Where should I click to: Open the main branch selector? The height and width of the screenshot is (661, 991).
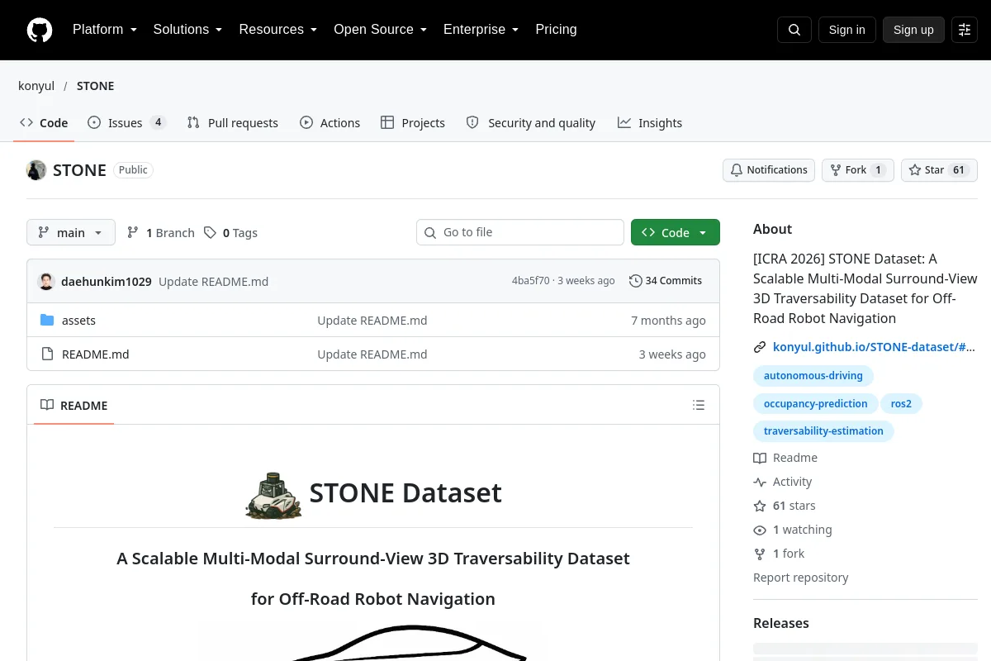pos(71,233)
